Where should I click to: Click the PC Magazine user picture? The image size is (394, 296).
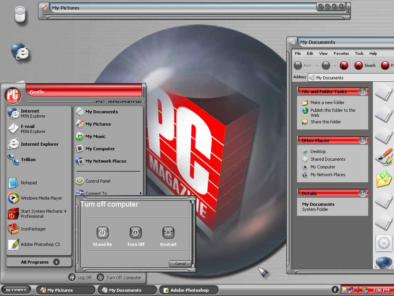[x=13, y=96]
